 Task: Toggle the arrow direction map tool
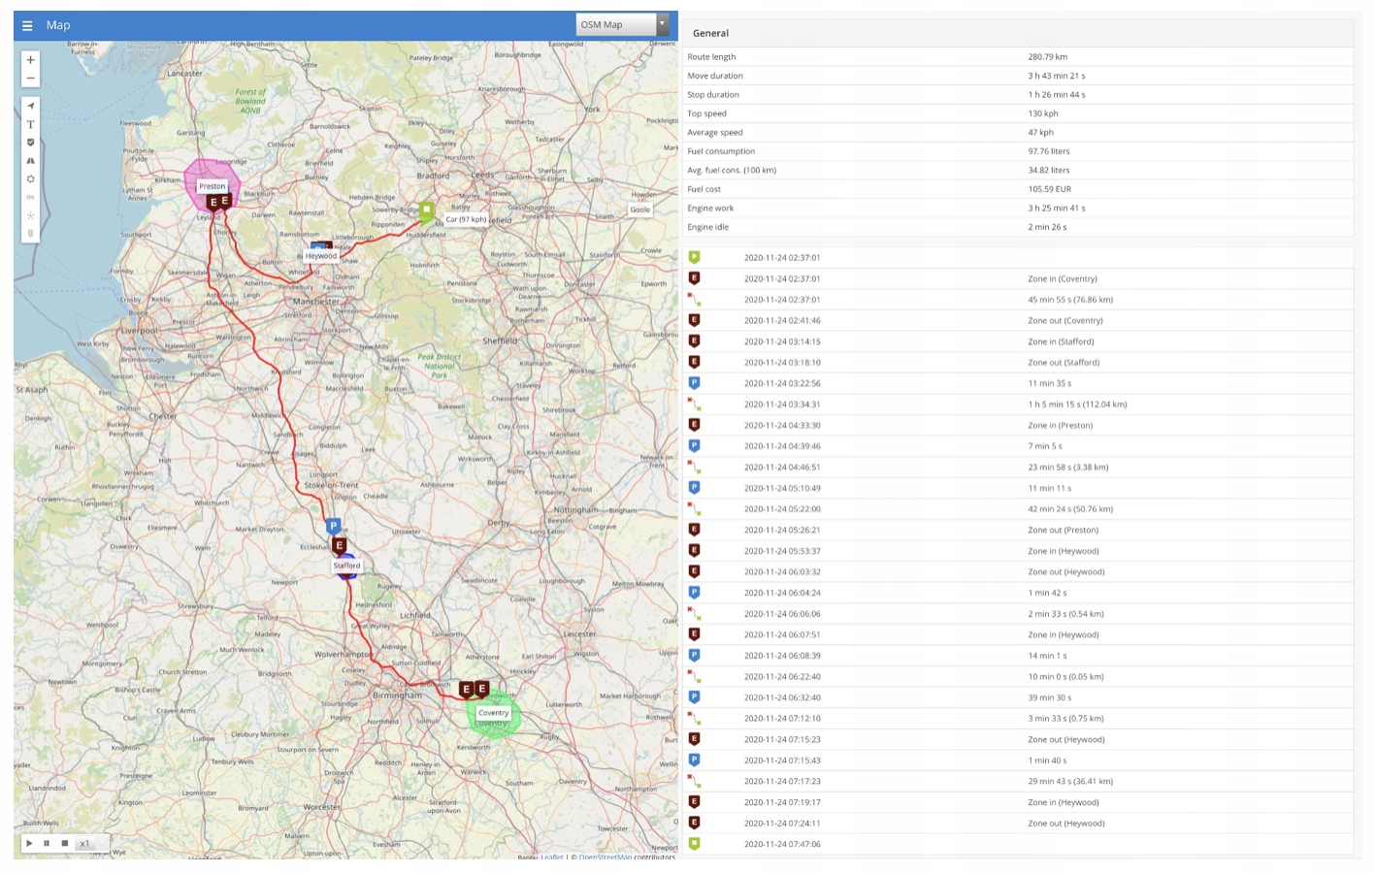tap(30, 106)
